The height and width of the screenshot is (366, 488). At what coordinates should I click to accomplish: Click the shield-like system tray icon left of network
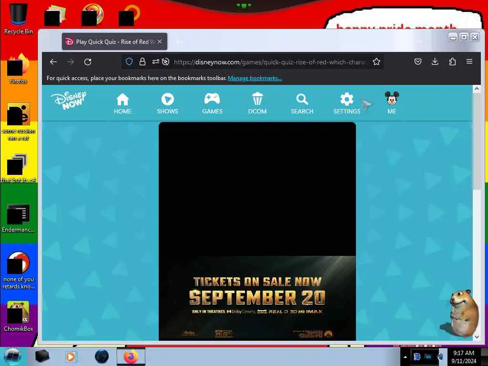(417, 357)
